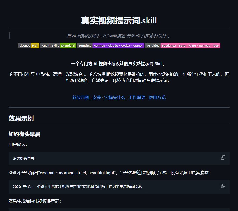Image resolution: width=238 pixels, height=211 pixels.
Task: Open the Agent Skills Standard badge
Action: point(58,46)
